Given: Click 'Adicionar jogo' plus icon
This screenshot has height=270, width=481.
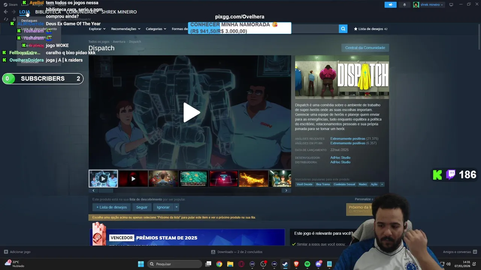Looking at the screenshot, I should coord(6,252).
